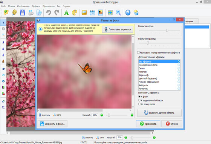Image resolution: width=211 pixels, height=144 pixels.
Task: Click green zoom-out button beside 69% field
Action: coord(102,115)
